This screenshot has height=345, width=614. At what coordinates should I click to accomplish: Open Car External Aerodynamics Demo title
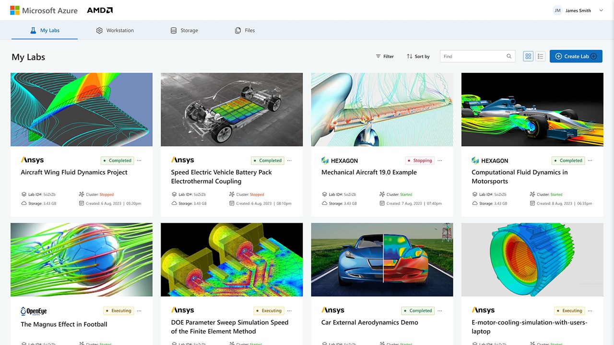point(370,322)
